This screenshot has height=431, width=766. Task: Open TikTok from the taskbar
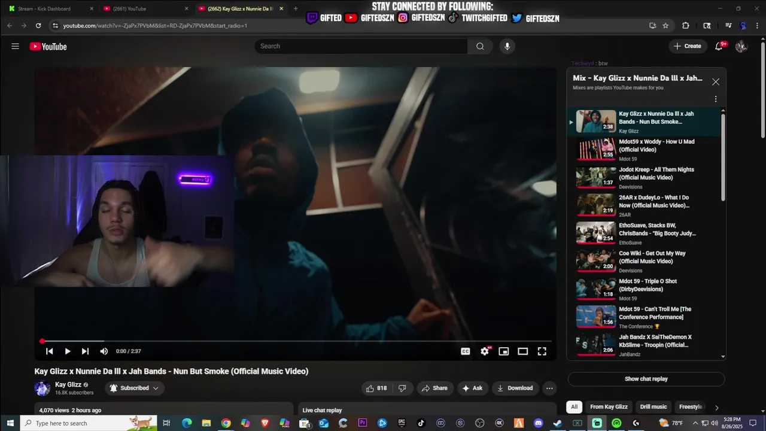click(421, 423)
